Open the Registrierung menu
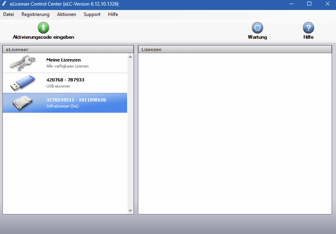The height and width of the screenshot is (234, 336). (x=35, y=14)
